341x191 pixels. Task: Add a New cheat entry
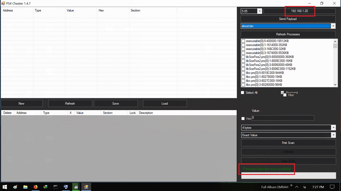[x=22, y=103]
